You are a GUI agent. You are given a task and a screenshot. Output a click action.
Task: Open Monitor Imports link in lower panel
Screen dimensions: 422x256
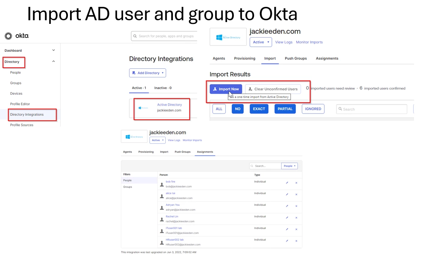(192, 140)
